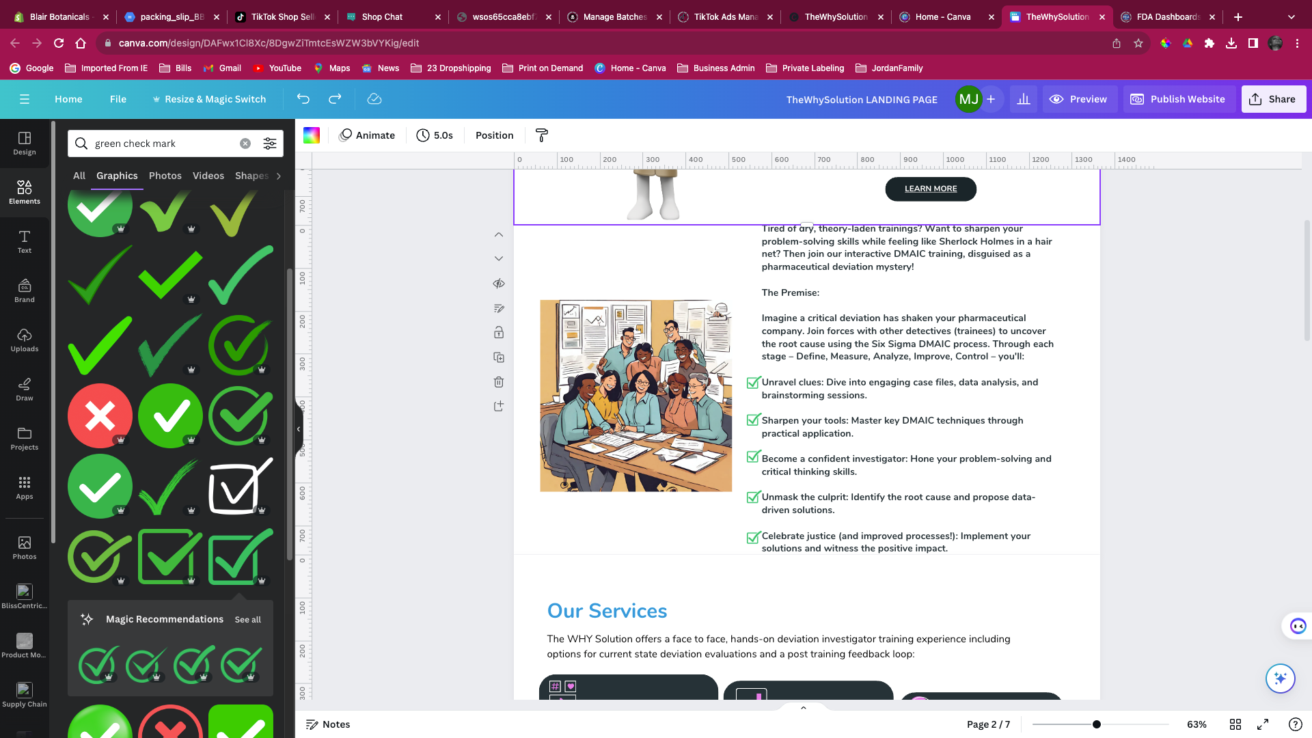Image resolution: width=1312 pixels, height=738 pixels.
Task: Lock the page with the padlock icon
Action: [499, 333]
